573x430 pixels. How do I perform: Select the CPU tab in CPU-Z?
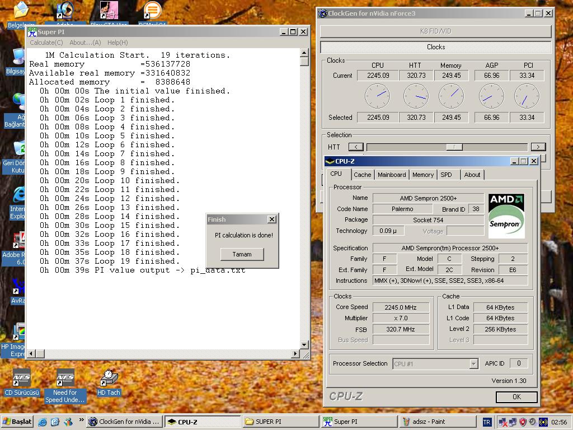click(336, 174)
